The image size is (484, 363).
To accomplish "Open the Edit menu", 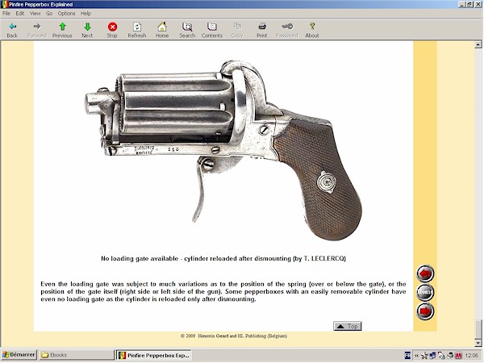I will (19, 13).
